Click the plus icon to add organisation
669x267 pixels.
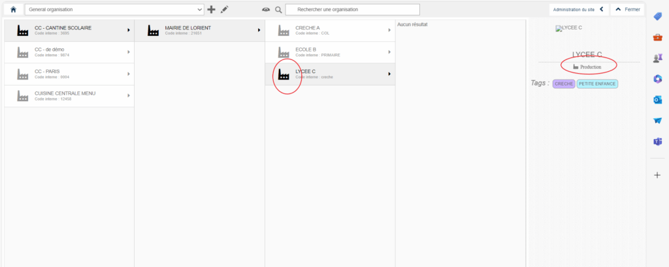click(x=211, y=10)
